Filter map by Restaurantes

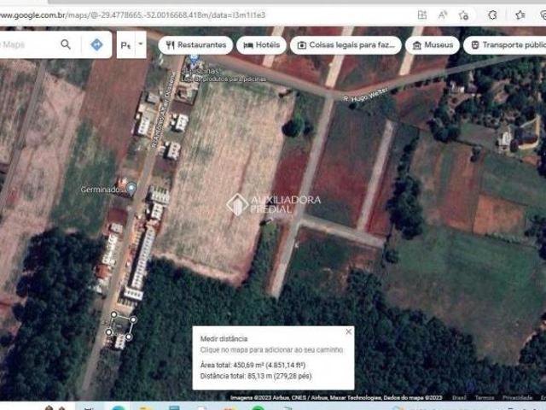tap(196, 44)
